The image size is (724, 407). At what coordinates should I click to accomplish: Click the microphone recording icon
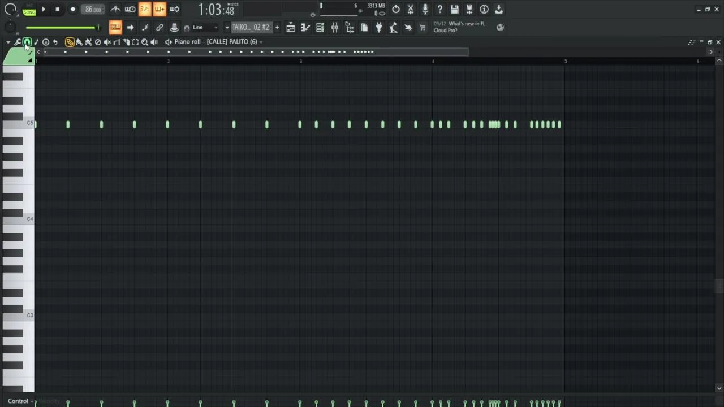[x=425, y=9]
